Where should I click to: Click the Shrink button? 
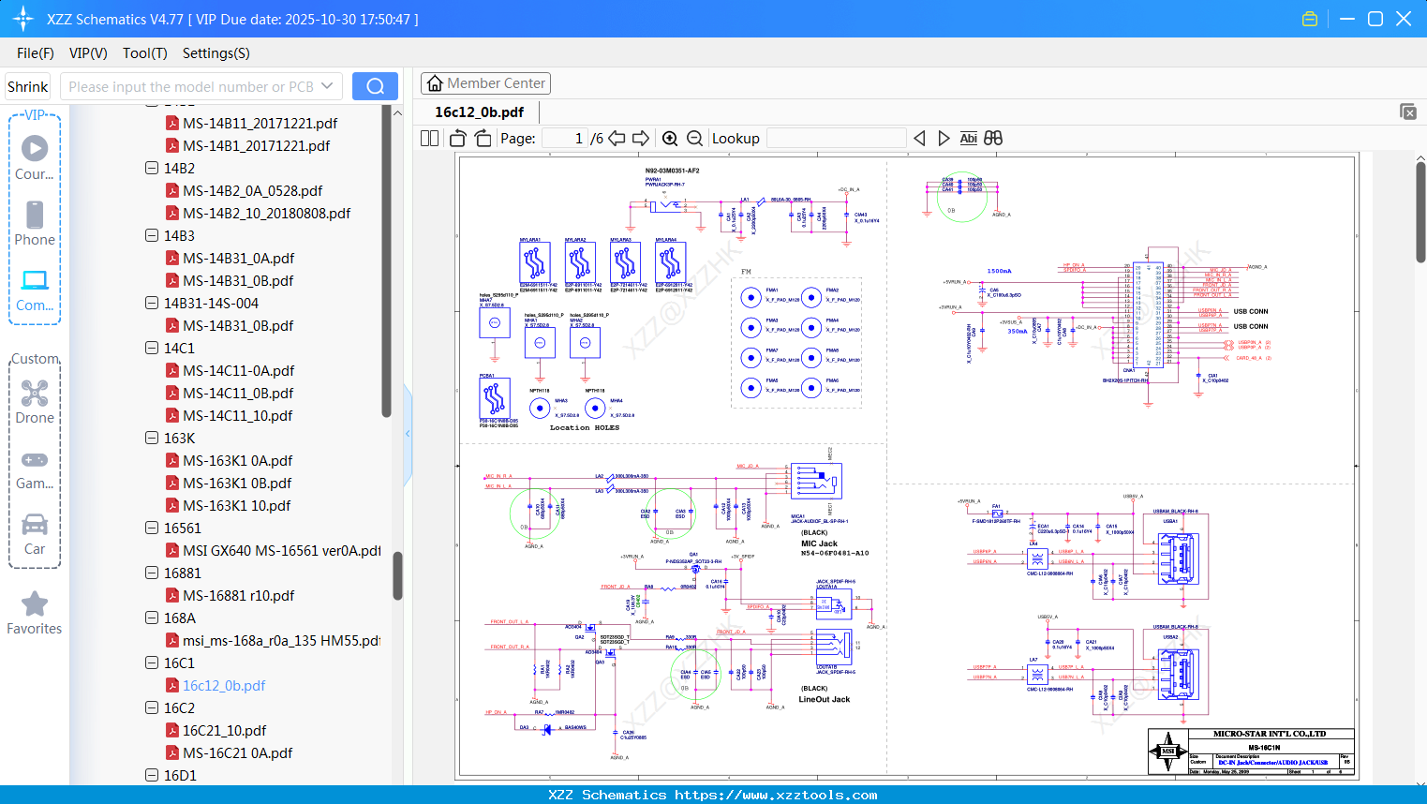coord(28,86)
